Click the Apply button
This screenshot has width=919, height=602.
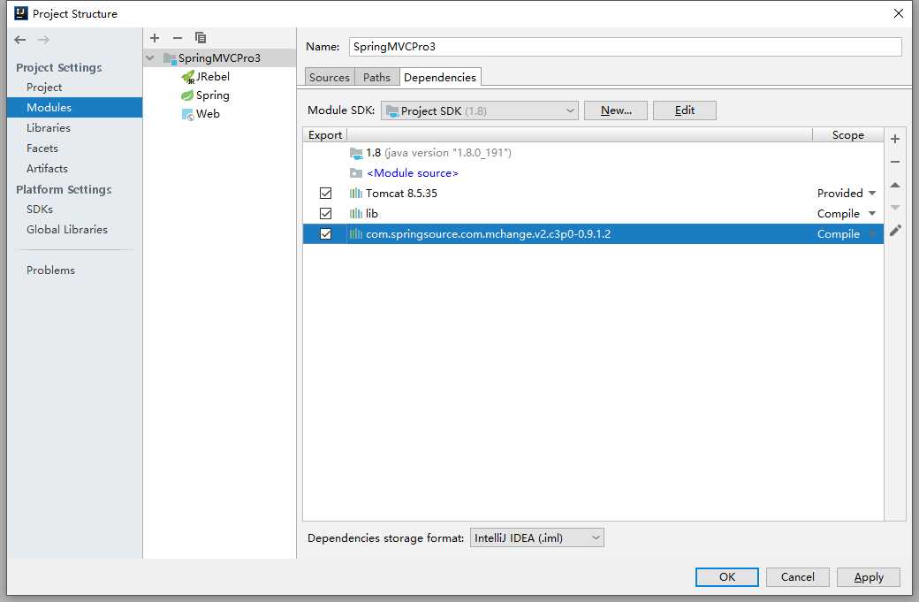869,576
